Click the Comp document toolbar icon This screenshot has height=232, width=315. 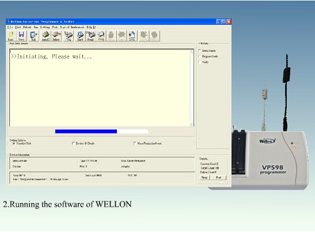132,36
